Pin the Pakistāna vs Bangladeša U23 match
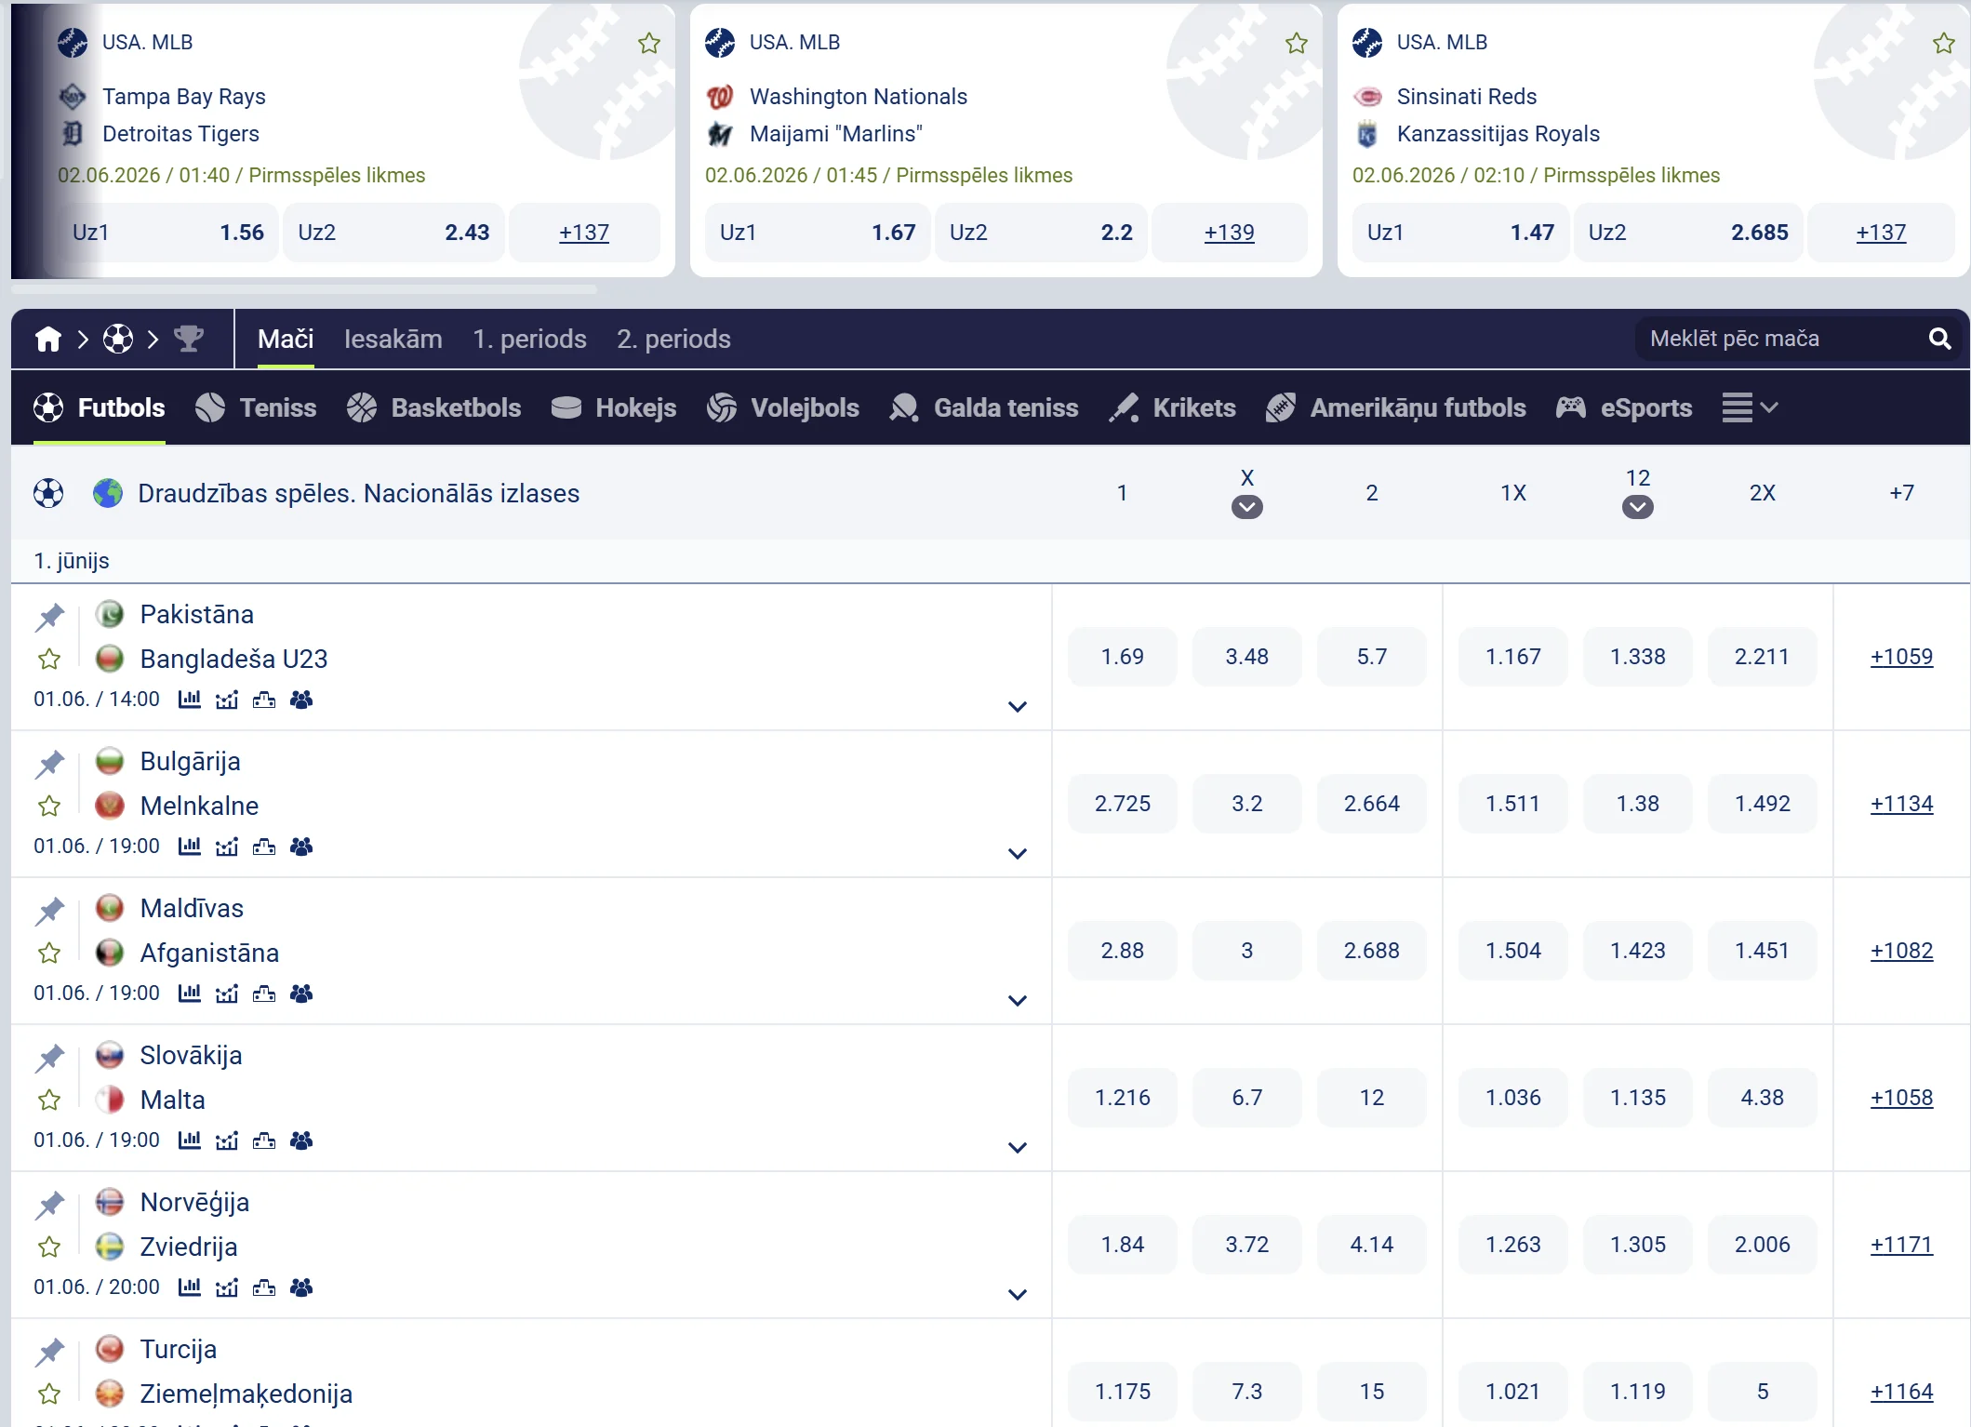Image resolution: width=1971 pixels, height=1427 pixels. (x=50, y=616)
